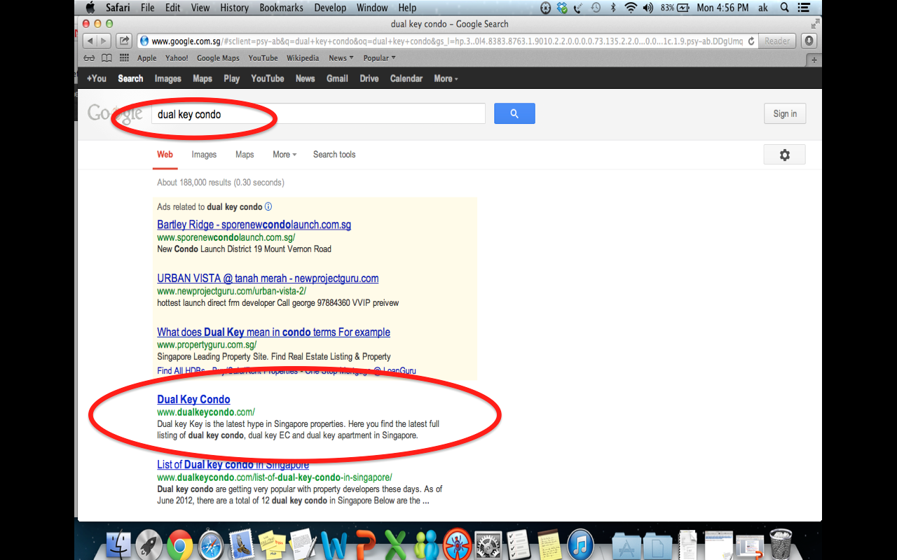Open 'List of Dual key condo in Singapore'
Image resolution: width=897 pixels, height=560 pixels.
tap(233, 465)
